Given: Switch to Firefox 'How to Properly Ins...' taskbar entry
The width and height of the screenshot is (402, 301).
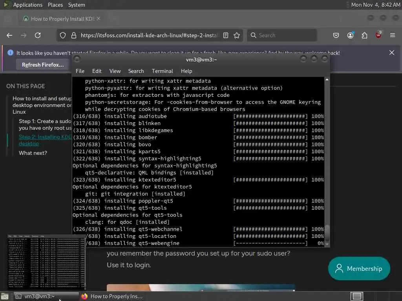Looking at the screenshot, I should tap(112, 296).
